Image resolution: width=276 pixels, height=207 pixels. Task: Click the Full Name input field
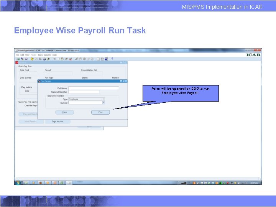94,88
